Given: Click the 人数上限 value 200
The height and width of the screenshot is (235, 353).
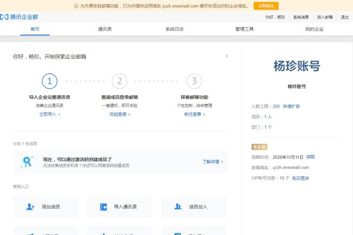Looking at the screenshot, I should [276, 106].
